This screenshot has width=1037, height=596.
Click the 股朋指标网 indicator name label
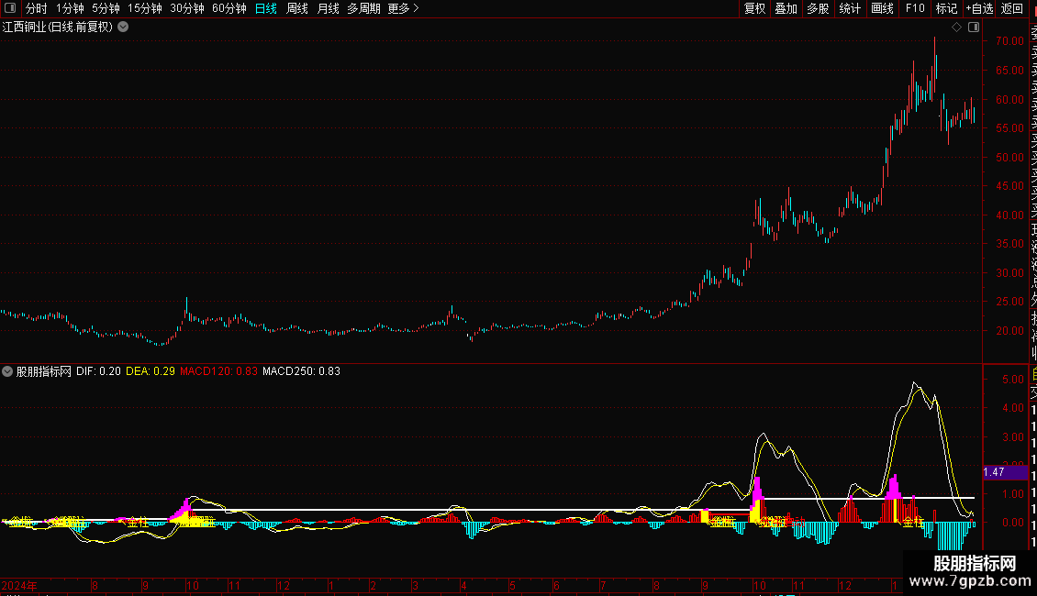[x=44, y=371]
